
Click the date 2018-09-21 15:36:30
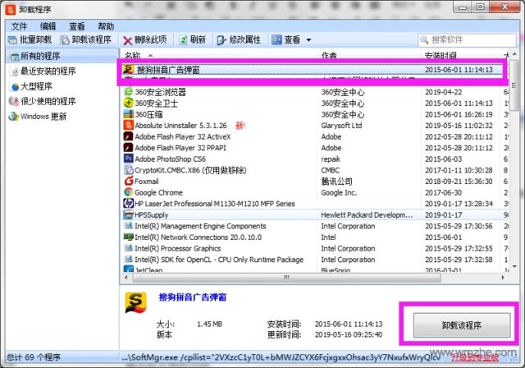(x=459, y=182)
